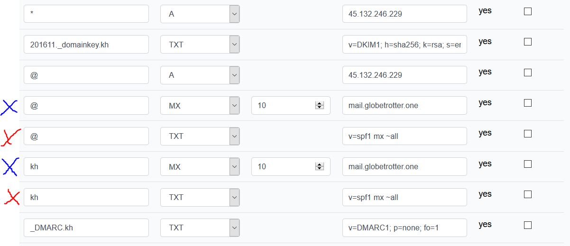Edit the 45.132.246.229 value of the * record
570x246 pixels.
click(405, 14)
